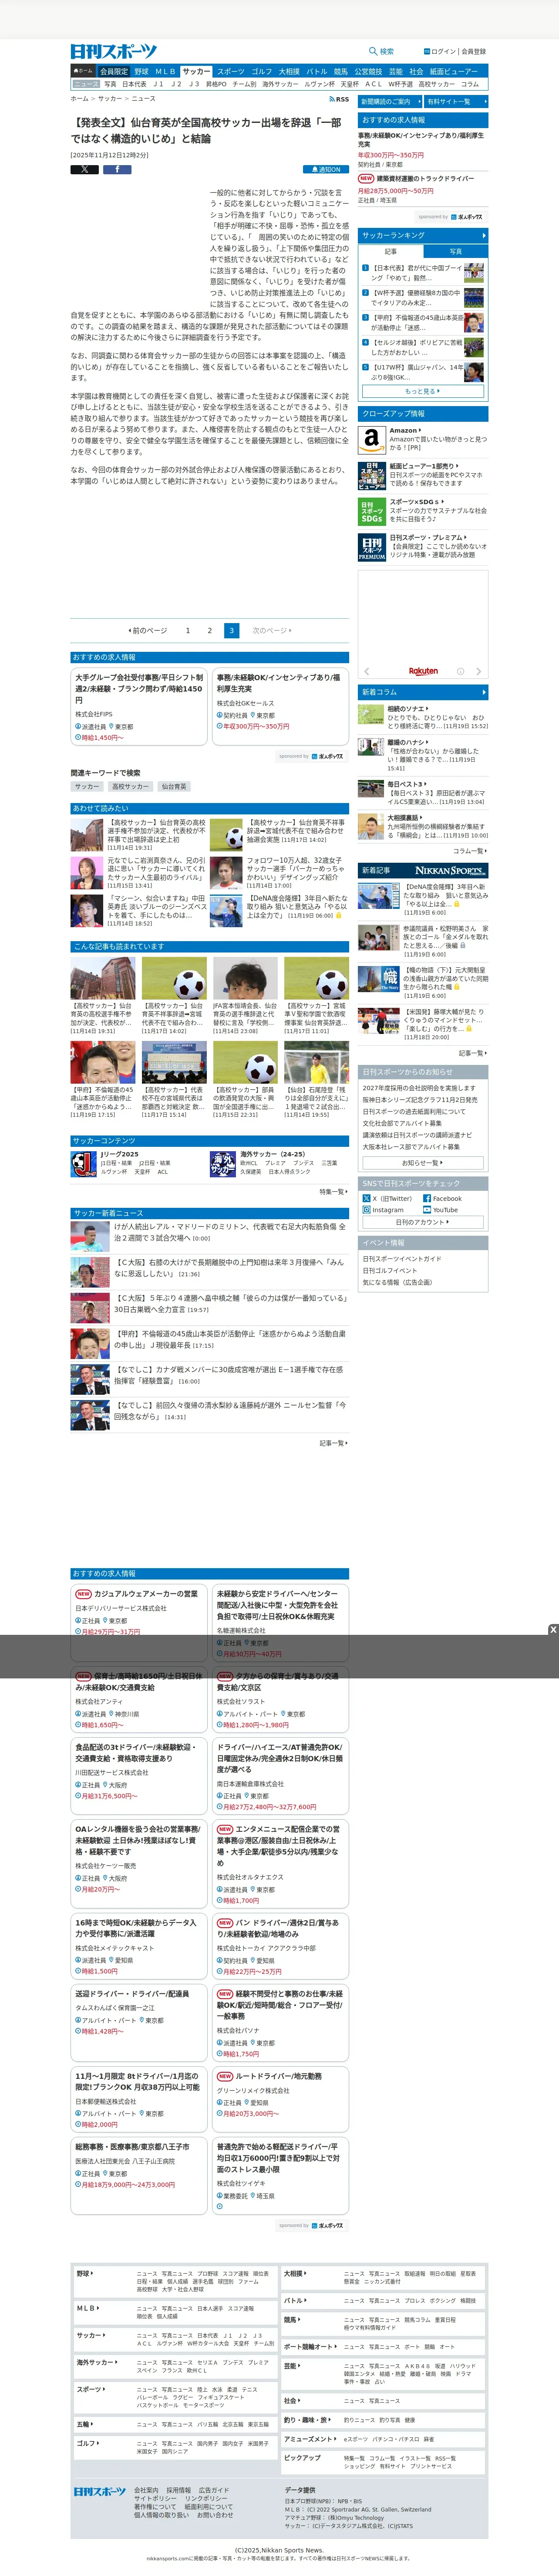Click the 高校サッカー keyword tag
Viewport: 559px width, 2576px height.
pos(131,787)
